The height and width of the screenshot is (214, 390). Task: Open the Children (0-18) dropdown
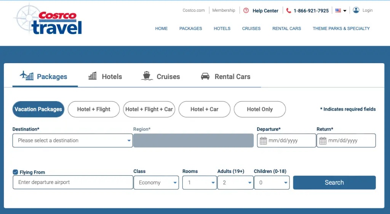click(272, 182)
